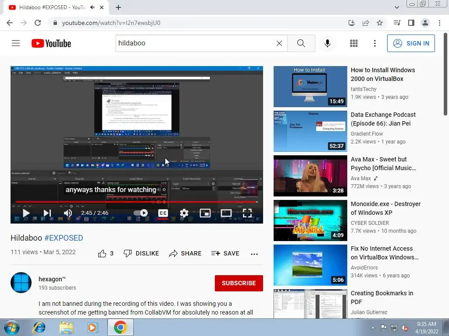Mute the tab via the speaker icon
Viewport: 449px width, 336px height.
click(x=92, y=7)
